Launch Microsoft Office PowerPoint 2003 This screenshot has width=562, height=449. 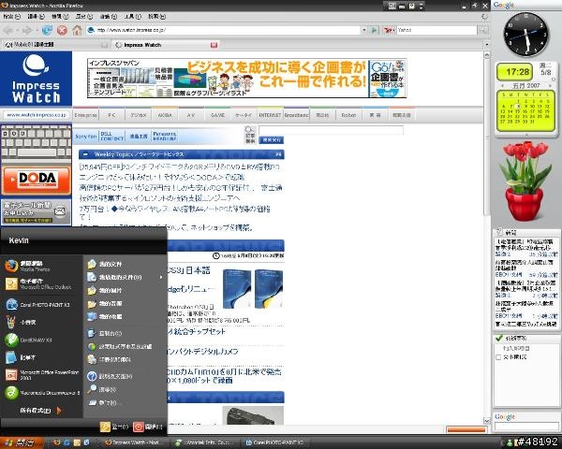pyautogui.click(x=41, y=374)
